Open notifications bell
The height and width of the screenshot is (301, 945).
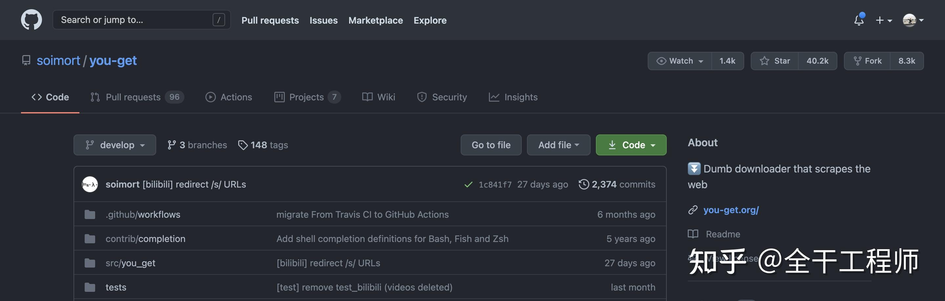[859, 20]
